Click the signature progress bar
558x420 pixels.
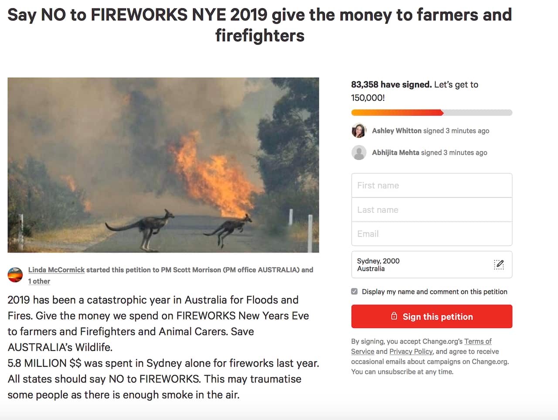[432, 113]
